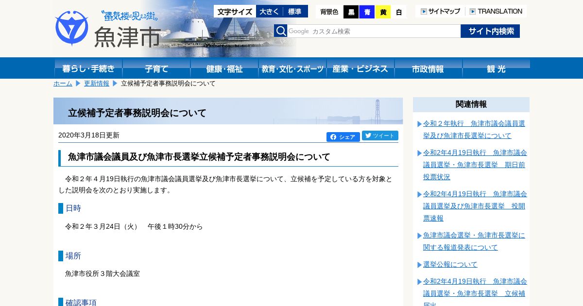This screenshot has height=306, width=583.
Task: Click the サイト内検索 button
Action: pos(490,31)
